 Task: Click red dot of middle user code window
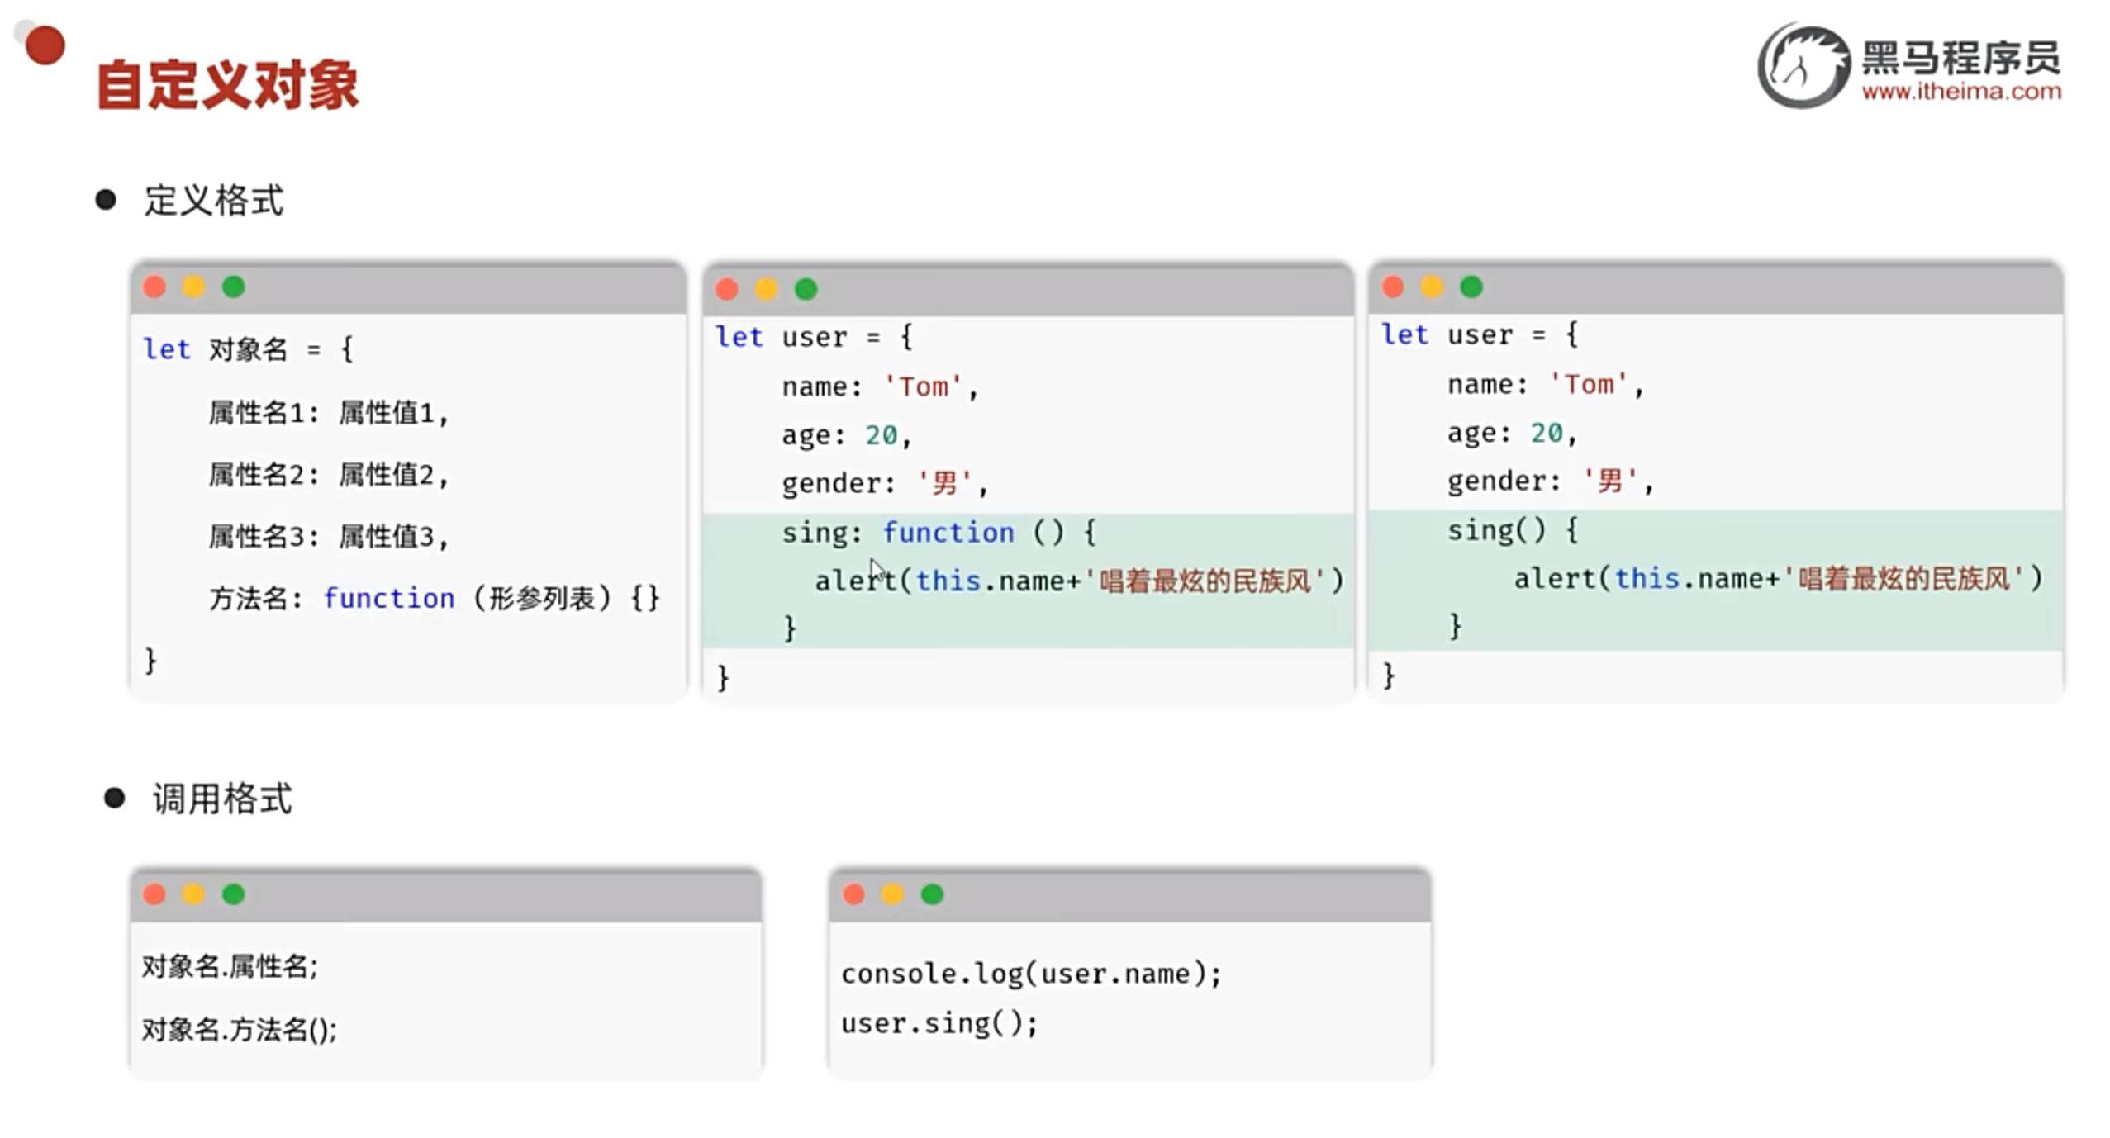726,289
